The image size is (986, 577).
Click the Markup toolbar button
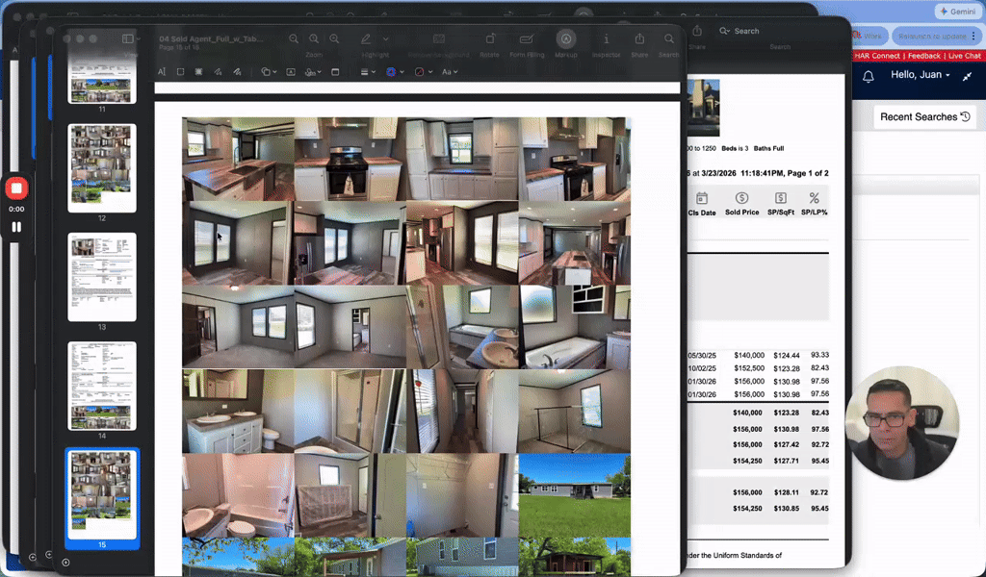click(x=566, y=39)
